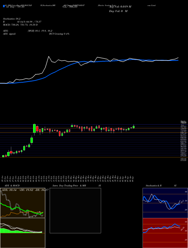
Task: Click the first green candlestick at chart left
Action: [3, 156]
